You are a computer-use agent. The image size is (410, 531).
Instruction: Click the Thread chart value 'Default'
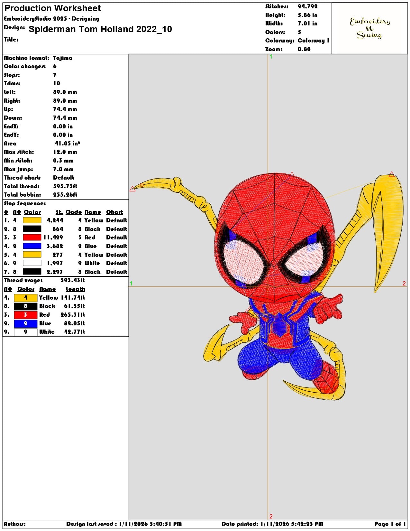click(x=64, y=178)
